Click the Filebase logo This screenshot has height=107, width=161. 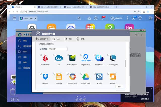(59, 77)
